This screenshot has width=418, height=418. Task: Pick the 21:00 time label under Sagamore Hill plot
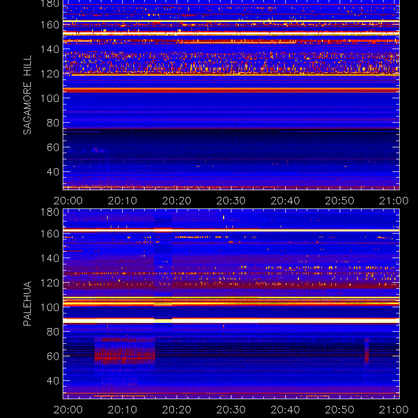point(394,201)
